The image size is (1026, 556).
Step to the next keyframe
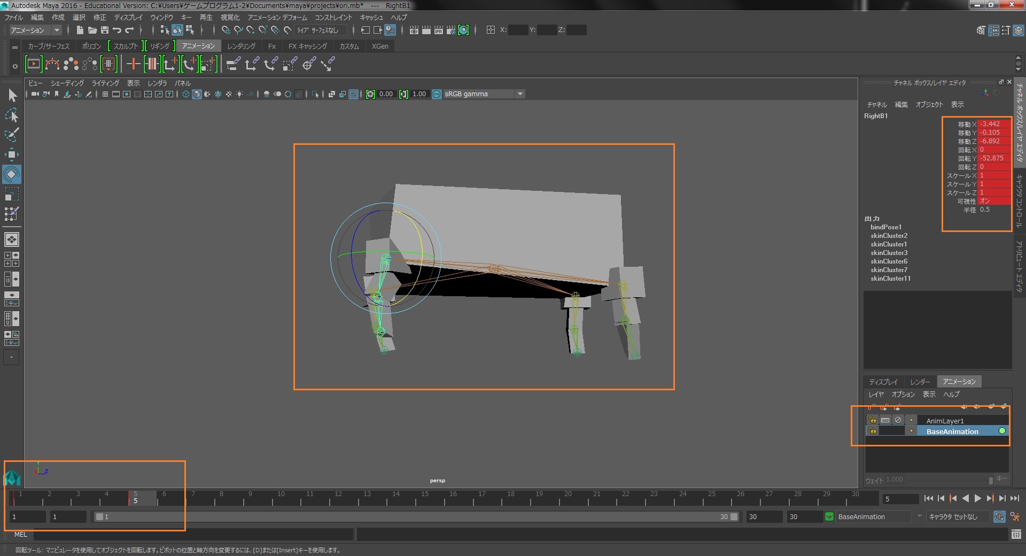tap(990, 498)
